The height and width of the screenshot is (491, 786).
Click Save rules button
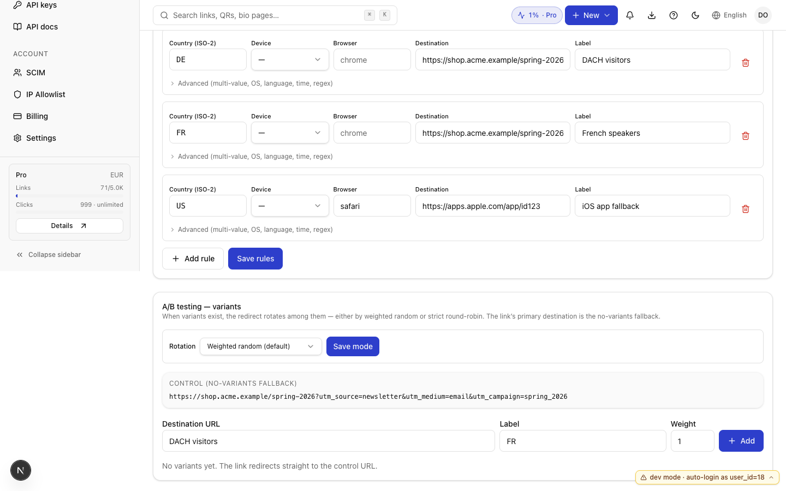pyautogui.click(x=255, y=259)
